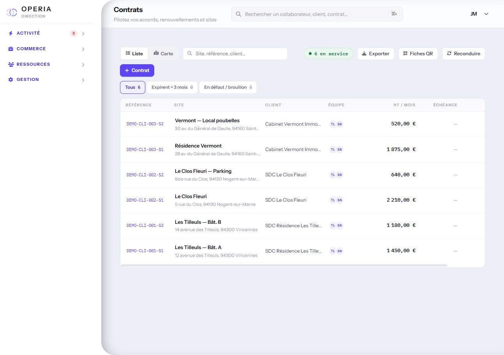Viewport: 504px width, 355px height.
Task: Click the Operia logo icon
Action: (12, 12)
